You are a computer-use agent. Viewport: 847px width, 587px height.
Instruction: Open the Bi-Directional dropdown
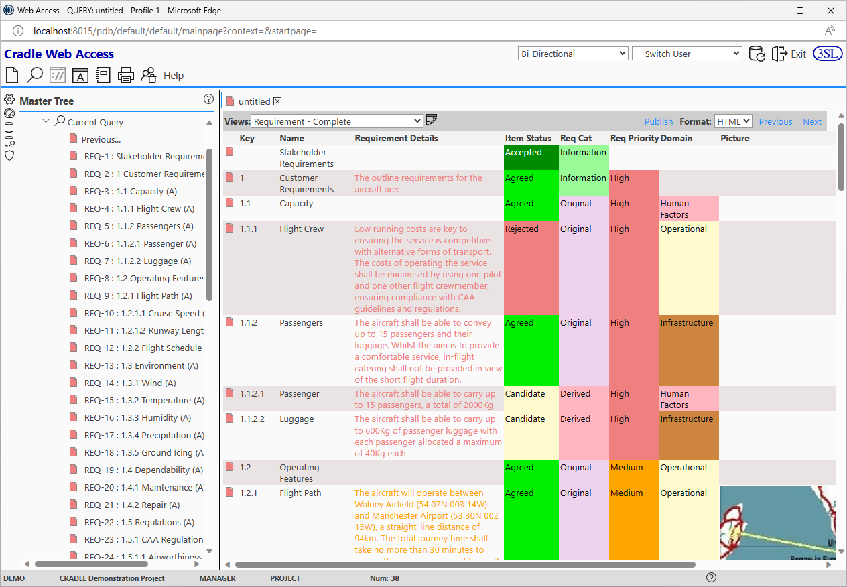[573, 54]
